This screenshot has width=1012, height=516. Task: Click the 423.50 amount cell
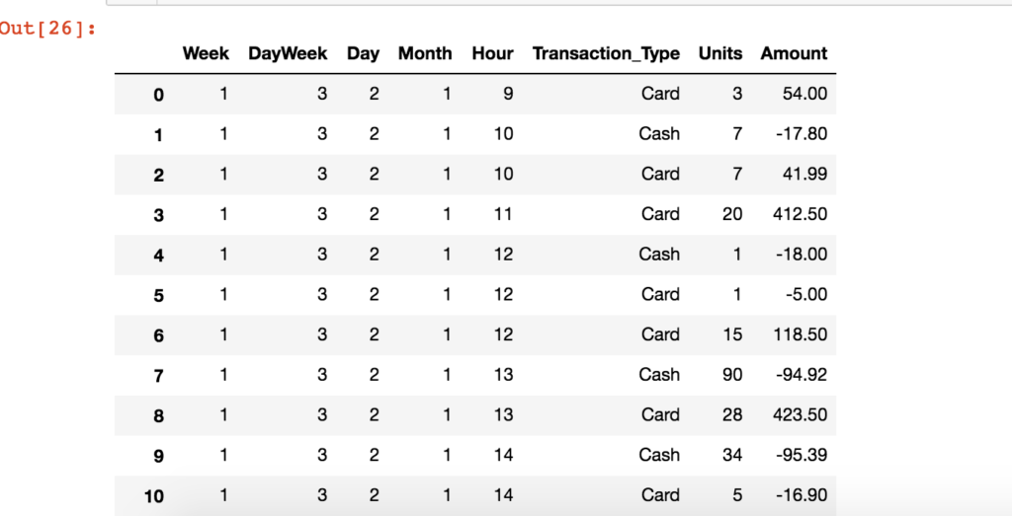pos(801,415)
